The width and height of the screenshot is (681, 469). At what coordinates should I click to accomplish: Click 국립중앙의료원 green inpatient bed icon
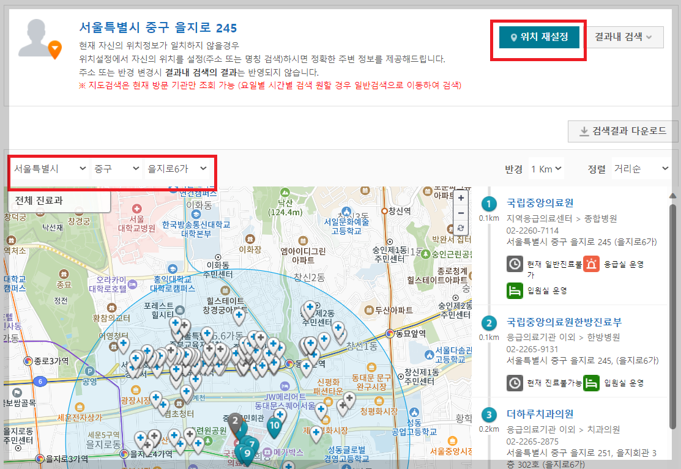pos(515,290)
